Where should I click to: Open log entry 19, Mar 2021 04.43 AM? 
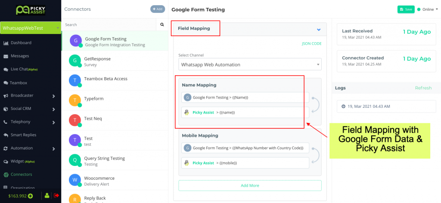click(386, 106)
